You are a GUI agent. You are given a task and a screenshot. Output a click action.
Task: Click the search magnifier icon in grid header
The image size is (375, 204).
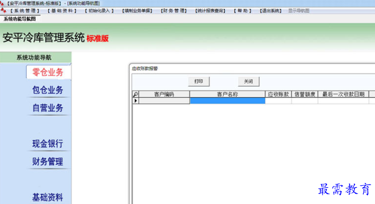point(135,94)
